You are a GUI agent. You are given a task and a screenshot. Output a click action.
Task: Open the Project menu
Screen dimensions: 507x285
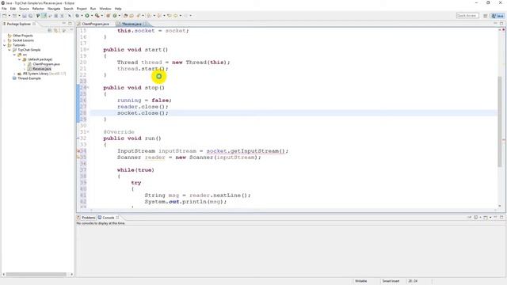(x=82, y=9)
